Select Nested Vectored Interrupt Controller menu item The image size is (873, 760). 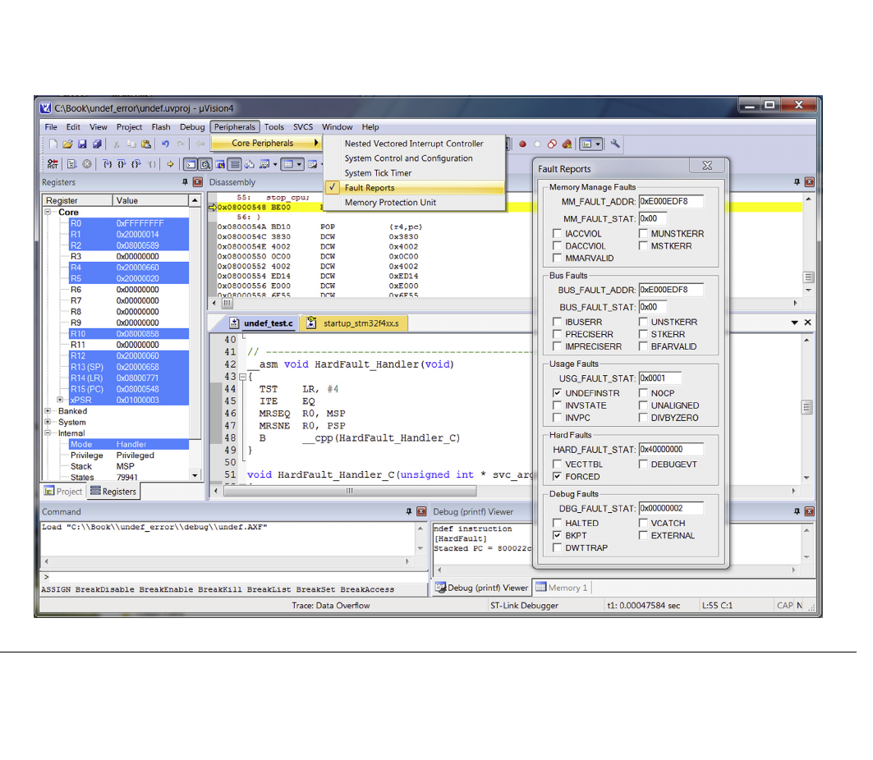(414, 144)
